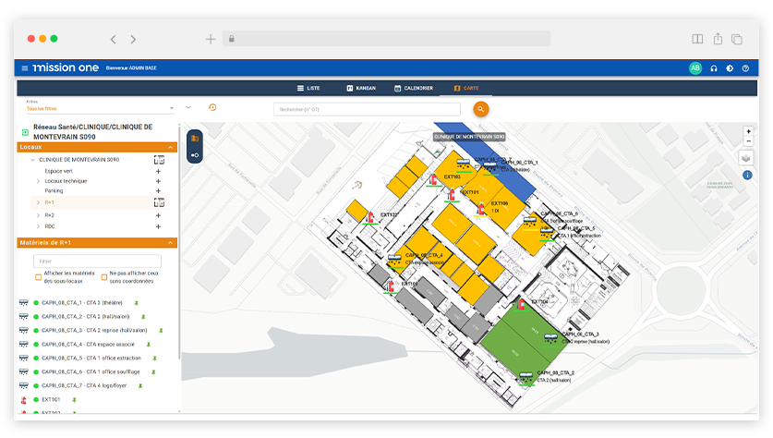Expand the R+2 tree node
This screenshot has width=773, height=438.
(x=38, y=215)
